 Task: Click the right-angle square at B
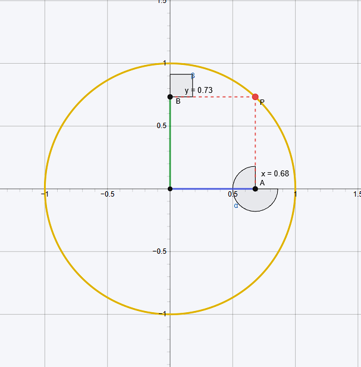181,85
